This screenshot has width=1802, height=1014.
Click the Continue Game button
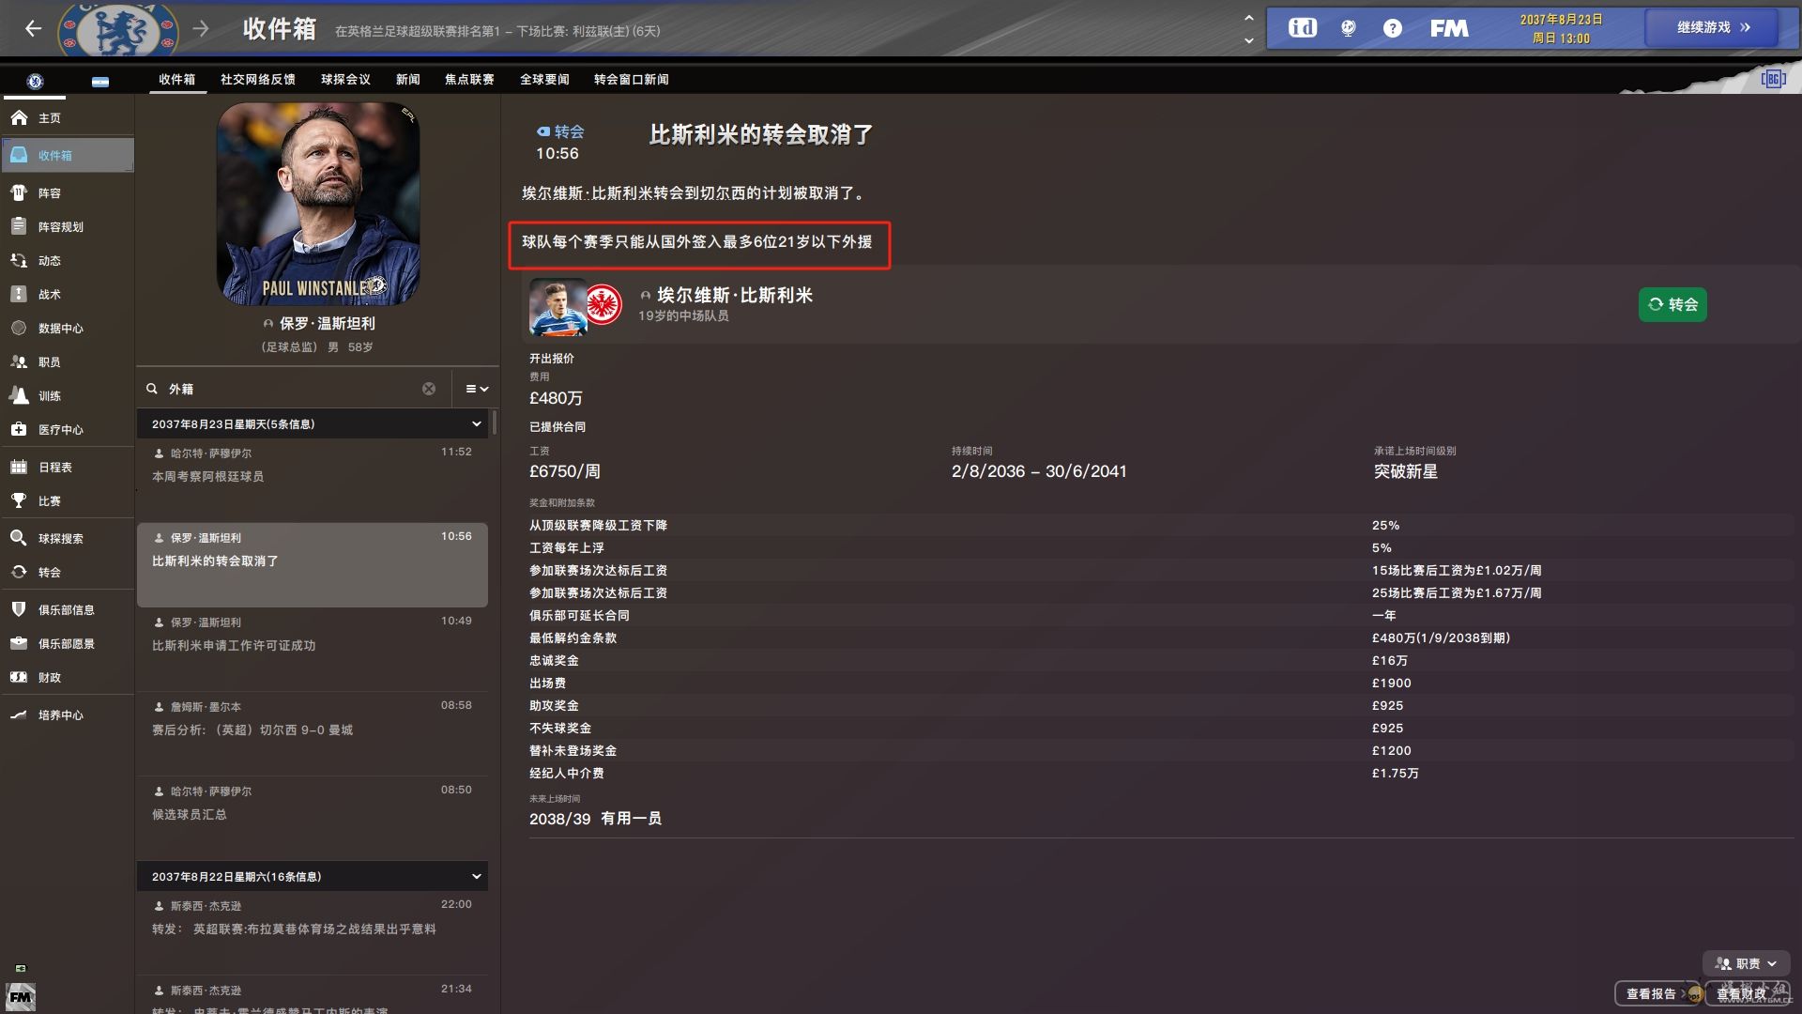click(x=1712, y=28)
